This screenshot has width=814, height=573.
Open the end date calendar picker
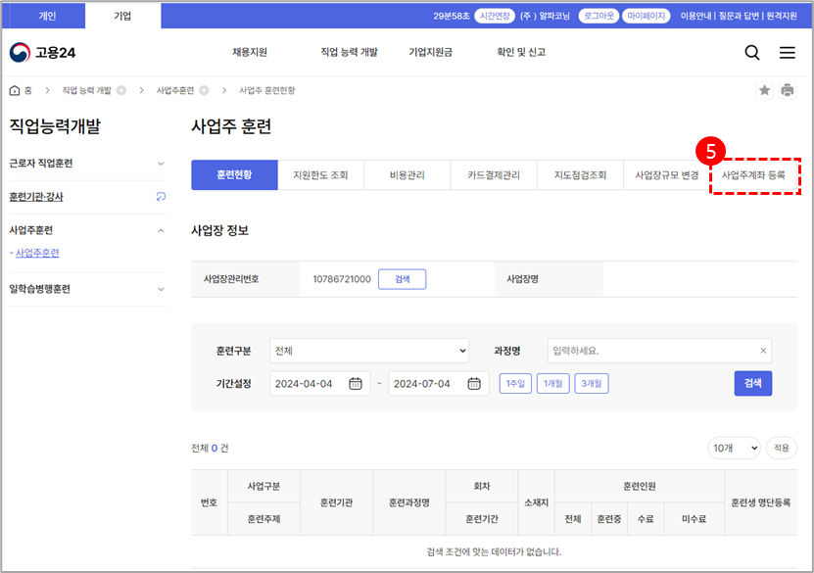tap(474, 383)
